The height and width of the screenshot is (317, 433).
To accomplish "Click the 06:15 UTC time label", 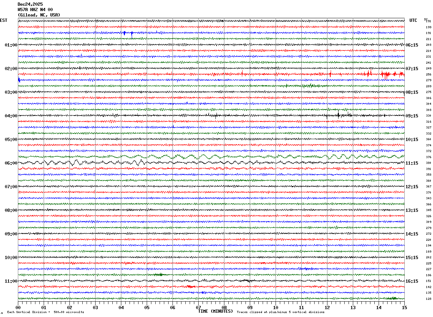I will (x=412, y=45).
